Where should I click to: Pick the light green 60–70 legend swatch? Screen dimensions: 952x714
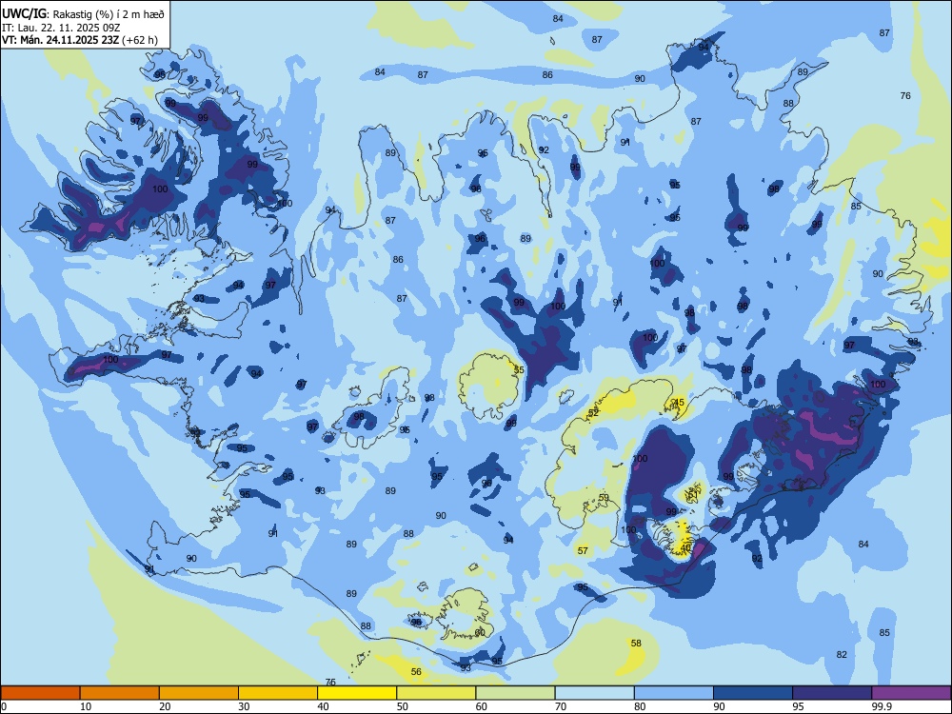(x=515, y=693)
